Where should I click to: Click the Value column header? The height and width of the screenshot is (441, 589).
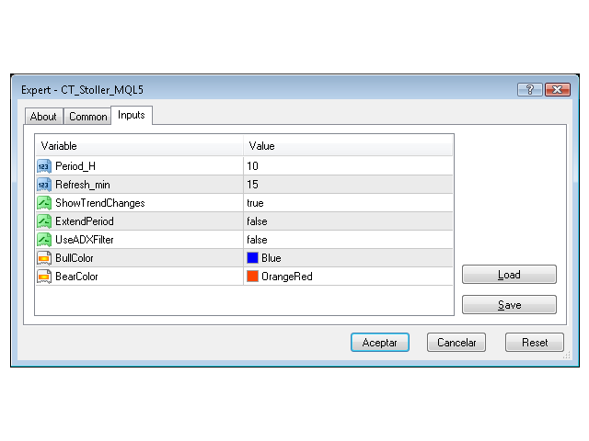[348, 146]
